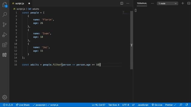
Task: Open the Search view
Action: coord(5,15)
